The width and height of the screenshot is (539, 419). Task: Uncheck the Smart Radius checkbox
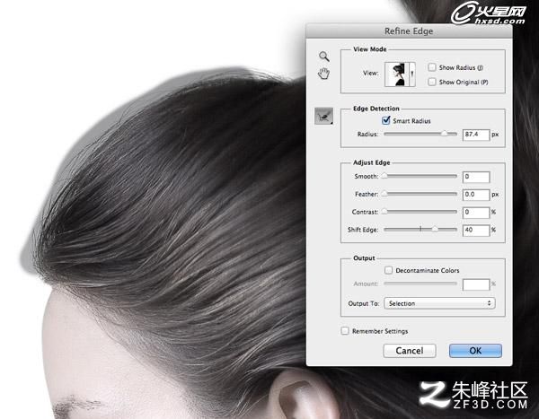(386, 120)
